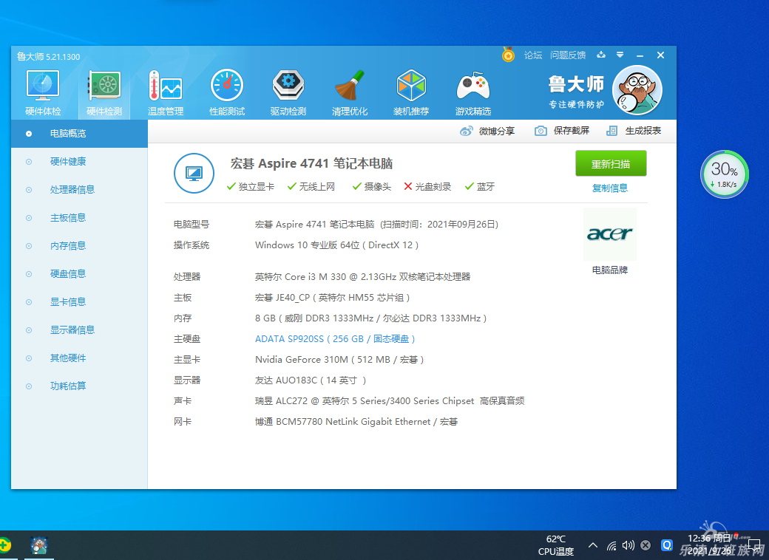
Task: Switch to 显卡信息 in the sidebar
Action: [x=67, y=302]
